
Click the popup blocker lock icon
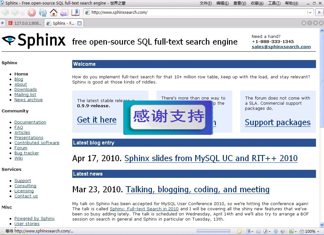point(248,231)
